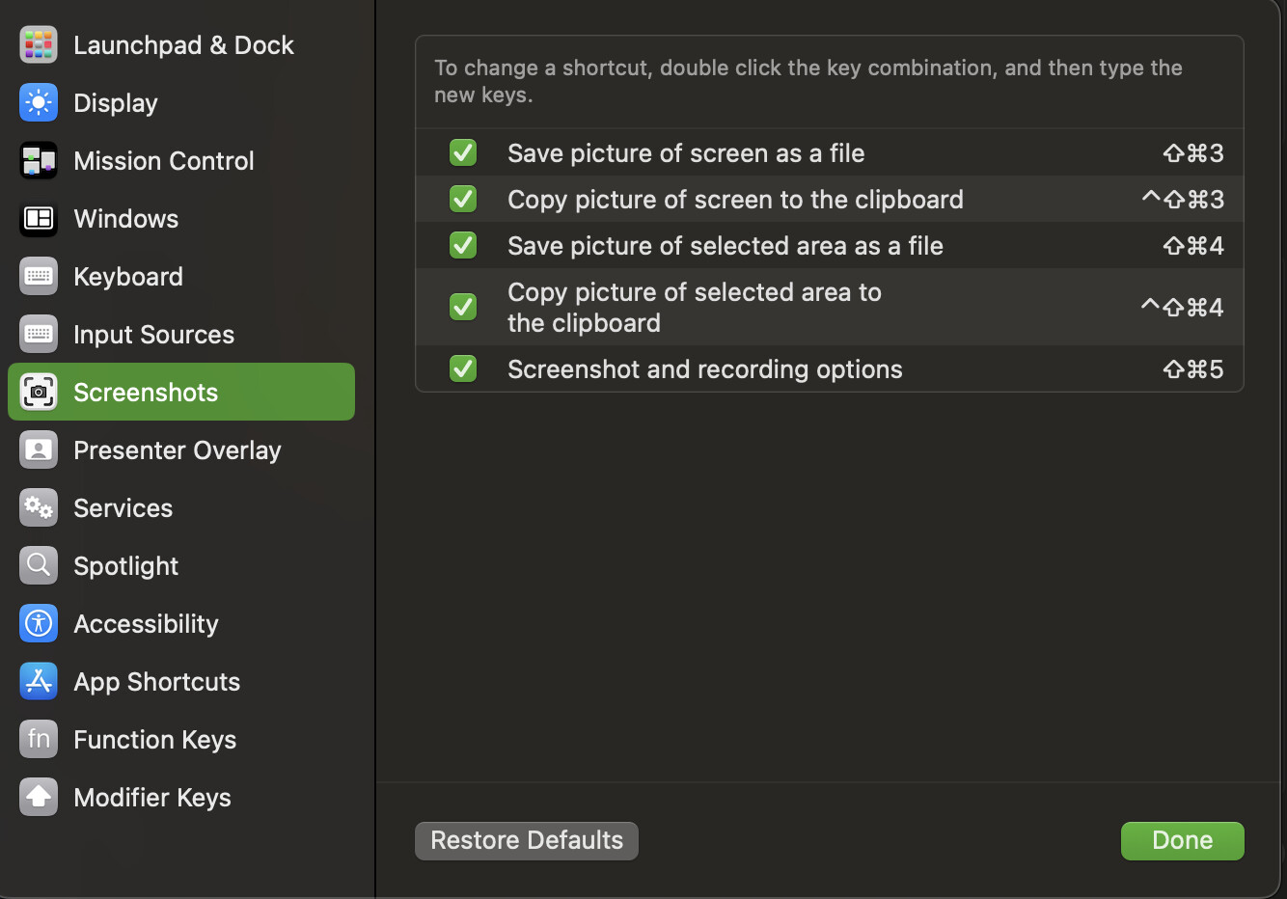
Task: Toggle Save picture of selected area checkbox
Action: pyautogui.click(x=463, y=245)
